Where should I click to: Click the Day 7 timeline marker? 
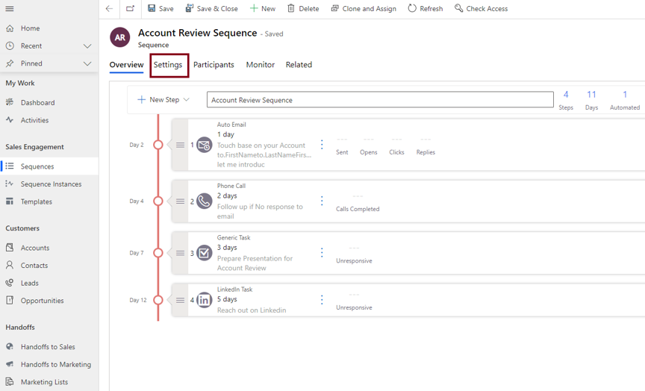(x=158, y=253)
